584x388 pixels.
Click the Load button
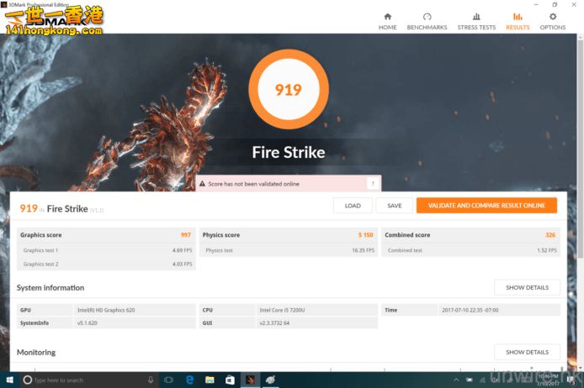click(353, 206)
